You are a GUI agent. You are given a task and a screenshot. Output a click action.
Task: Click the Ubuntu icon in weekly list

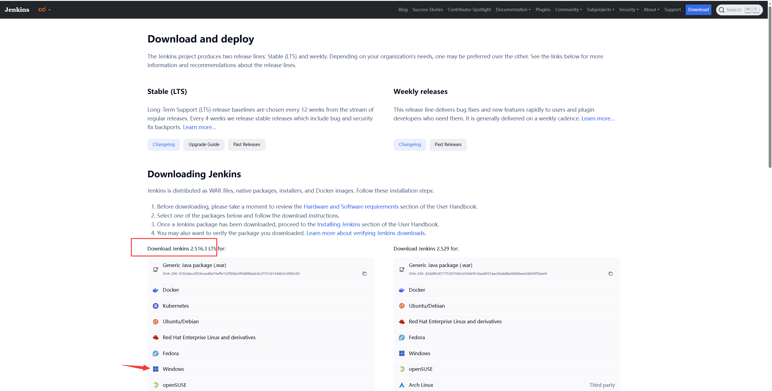(x=402, y=306)
